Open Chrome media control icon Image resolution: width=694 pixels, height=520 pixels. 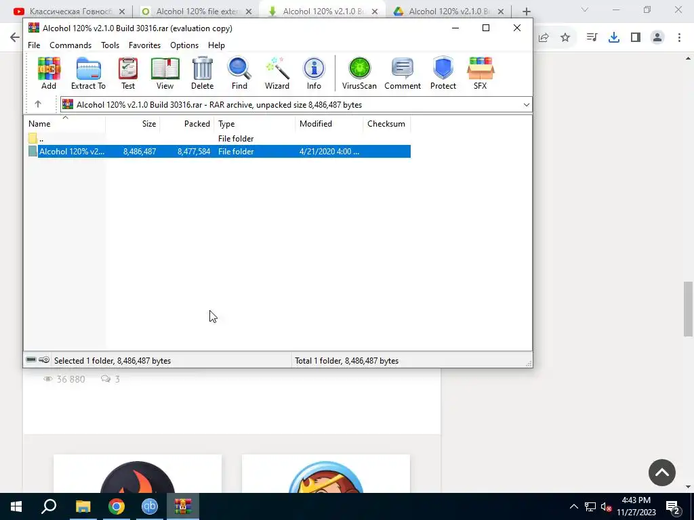[592, 38]
